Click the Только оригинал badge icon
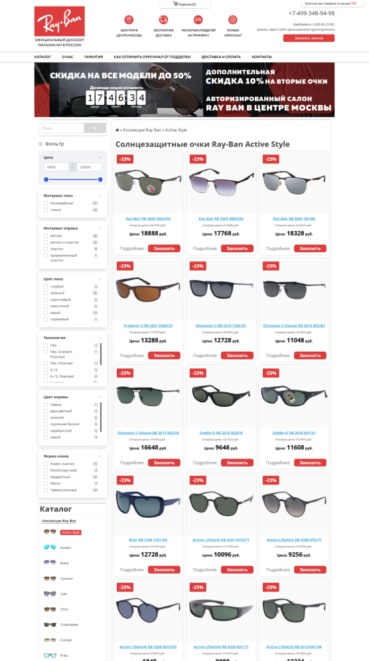 pos(233,20)
